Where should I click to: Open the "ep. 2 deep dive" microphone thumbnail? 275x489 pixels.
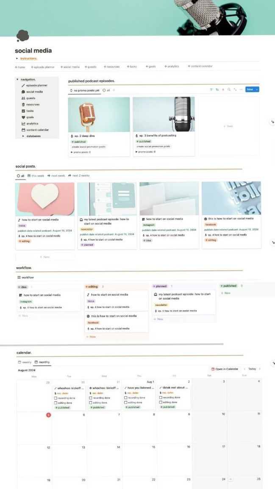[x=99, y=114]
